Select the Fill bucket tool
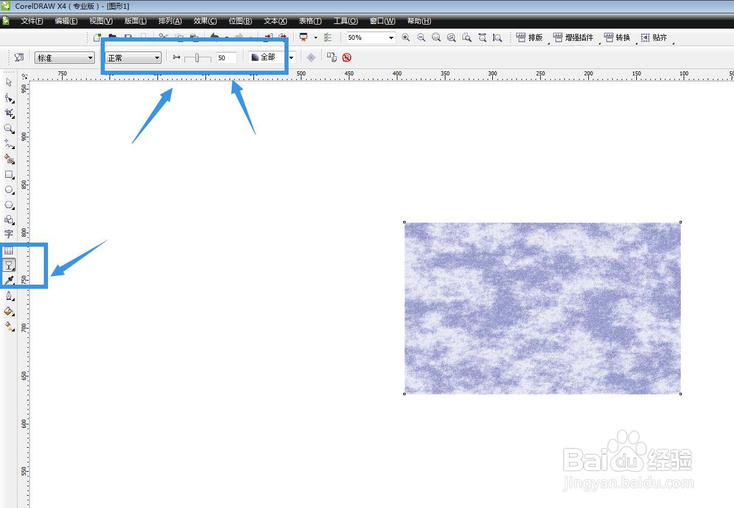The height and width of the screenshot is (508, 734). (9, 312)
